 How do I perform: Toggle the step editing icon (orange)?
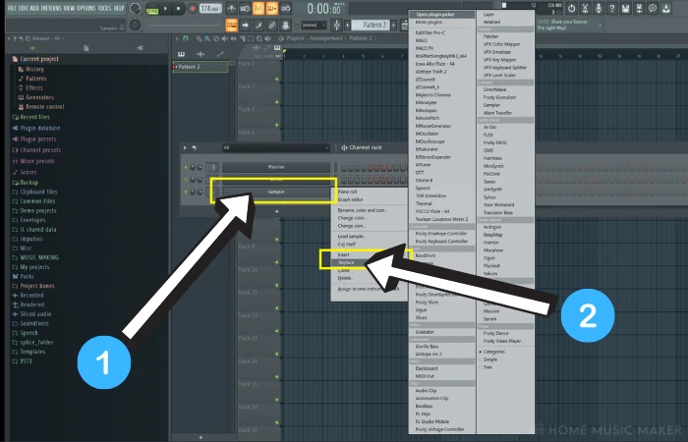pyautogui.click(x=271, y=8)
